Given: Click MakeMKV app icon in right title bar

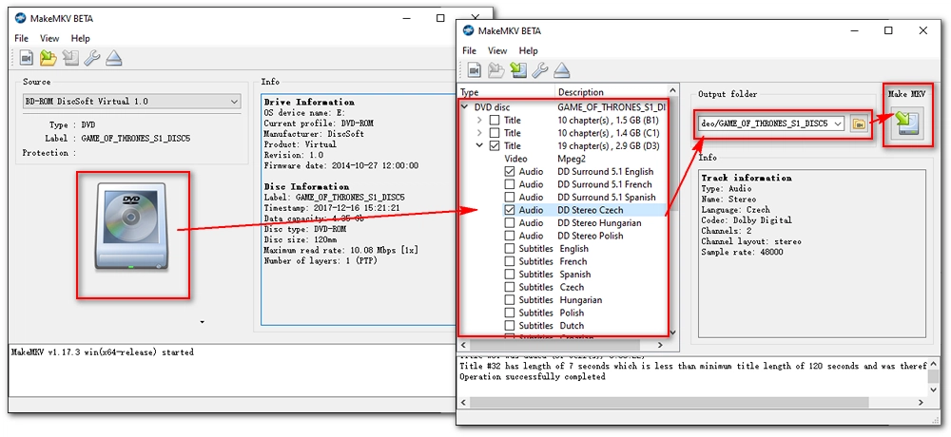Looking at the screenshot, I should pos(468,30).
